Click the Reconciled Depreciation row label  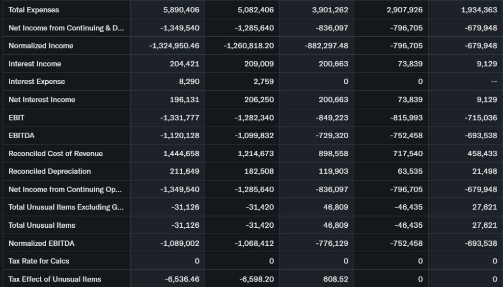(x=50, y=171)
